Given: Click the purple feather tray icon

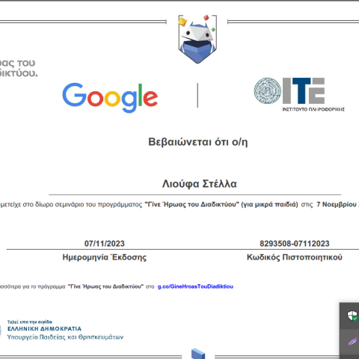Looking at the screenshot, I should (x=353, y=341).
